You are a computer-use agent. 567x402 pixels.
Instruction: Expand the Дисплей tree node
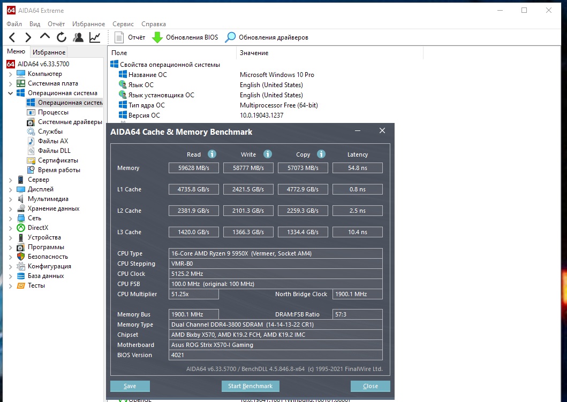pyautogui.click(x=11, y=189)
